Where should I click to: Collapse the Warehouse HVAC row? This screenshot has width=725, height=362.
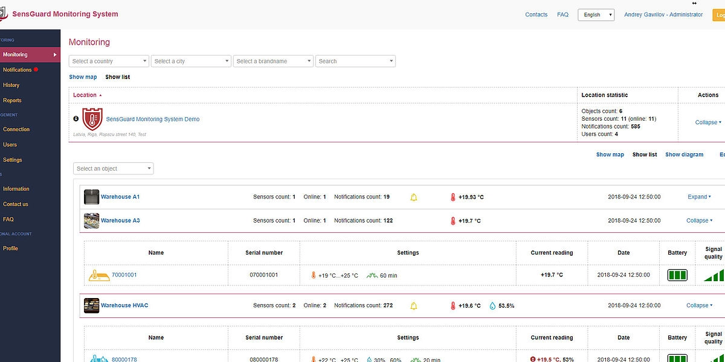[x=700, y=305]
